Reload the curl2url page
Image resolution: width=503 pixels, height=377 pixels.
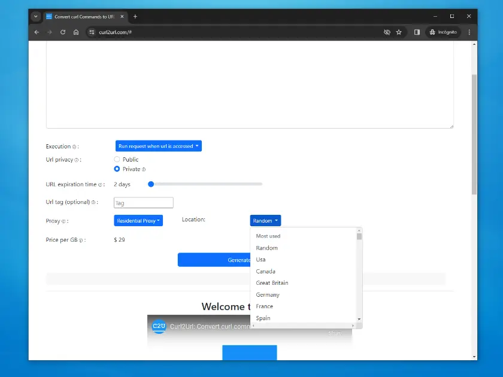(x=63, y=32)
